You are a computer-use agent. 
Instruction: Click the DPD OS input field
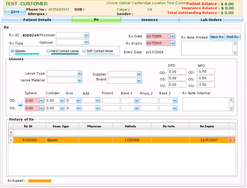pos(177,78)
